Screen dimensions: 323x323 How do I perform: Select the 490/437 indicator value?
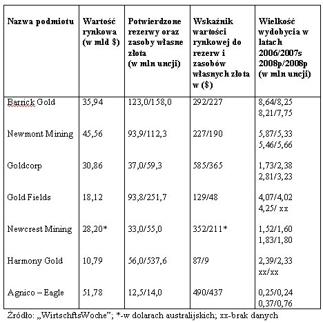coord(208,293)
